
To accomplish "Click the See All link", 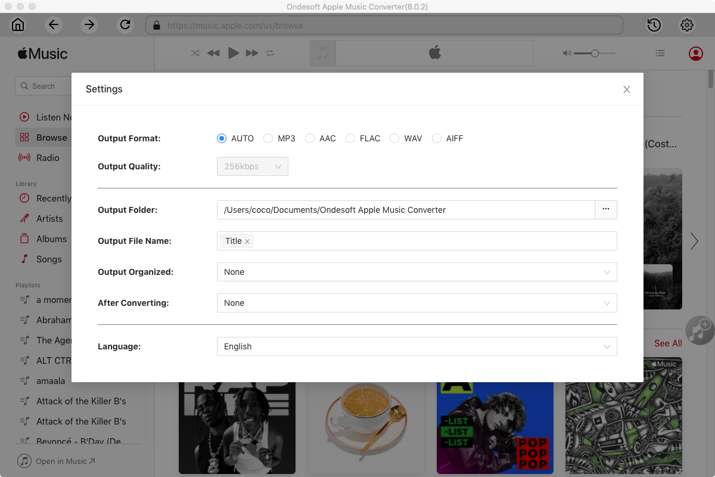I will pos(668,343).
